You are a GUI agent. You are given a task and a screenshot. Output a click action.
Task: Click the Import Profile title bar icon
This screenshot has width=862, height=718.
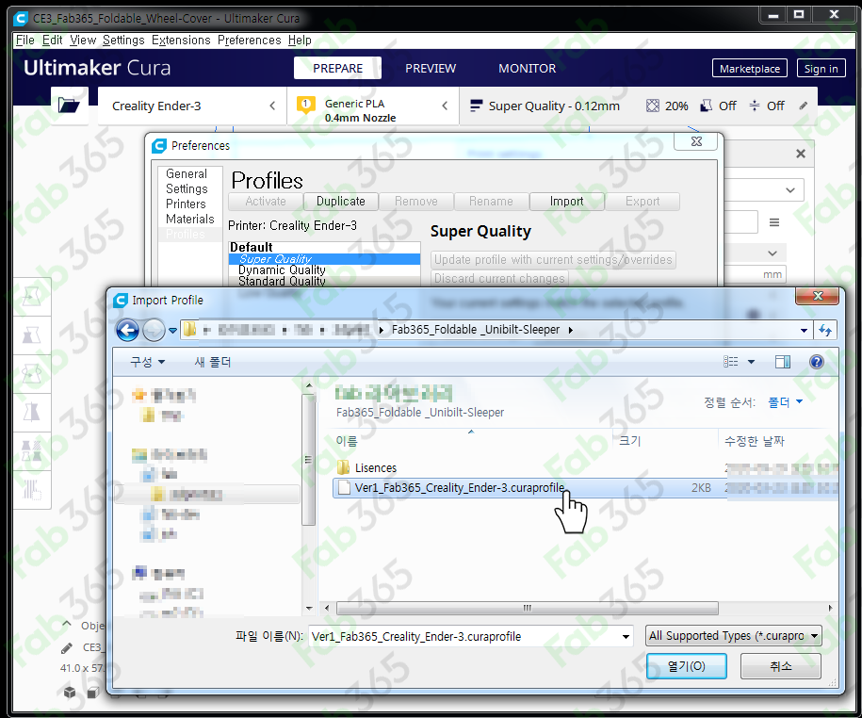click(x=121, y=301)
